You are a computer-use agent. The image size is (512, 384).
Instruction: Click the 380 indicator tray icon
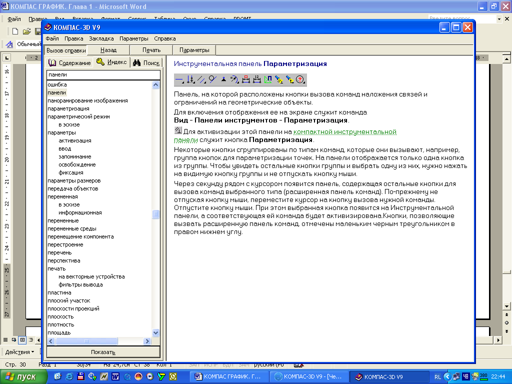coord(483,376)
